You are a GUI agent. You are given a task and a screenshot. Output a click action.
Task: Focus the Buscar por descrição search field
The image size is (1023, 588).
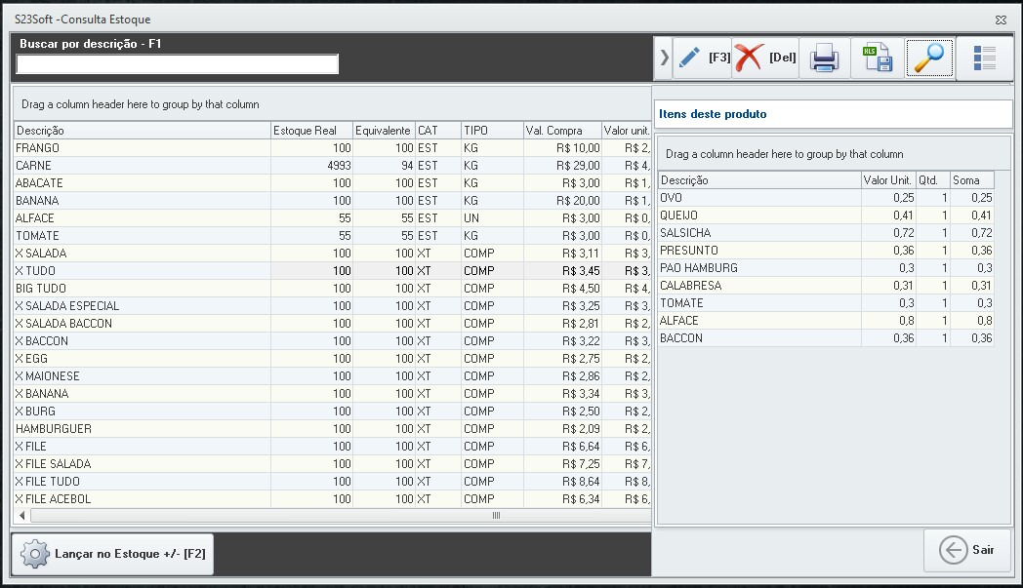tap(178, 64)
